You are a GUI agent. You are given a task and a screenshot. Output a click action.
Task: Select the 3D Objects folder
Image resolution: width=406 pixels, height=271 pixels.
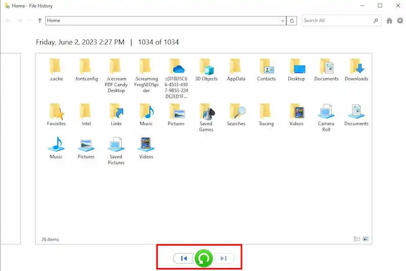[206, 70]
